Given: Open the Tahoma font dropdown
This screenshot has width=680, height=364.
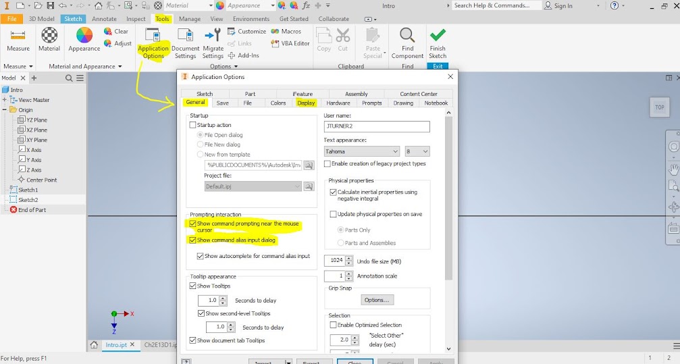Looking at the screenshot, I should (362, 151).
